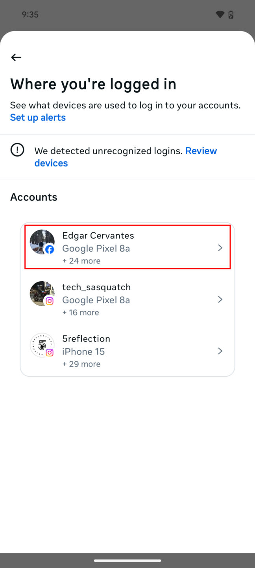Tap the back arrow

click(16, 57)
